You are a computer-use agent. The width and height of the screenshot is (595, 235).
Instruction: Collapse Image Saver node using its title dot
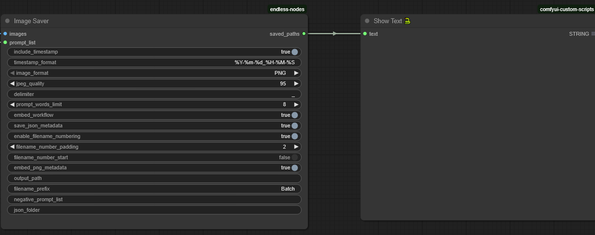[7, 21]
